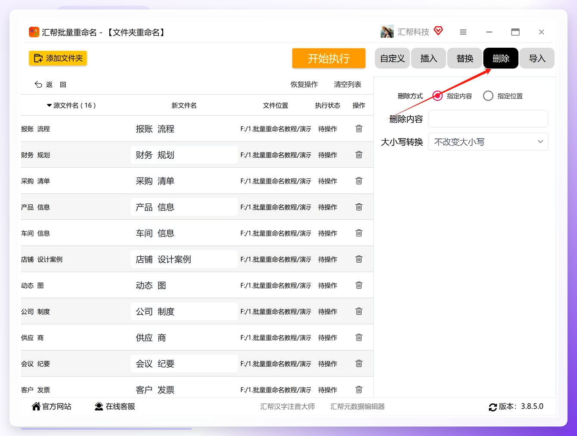Screen dimensions: 577x436
Task: Switch to the 自定义 tab
Action: coord(392,58)
